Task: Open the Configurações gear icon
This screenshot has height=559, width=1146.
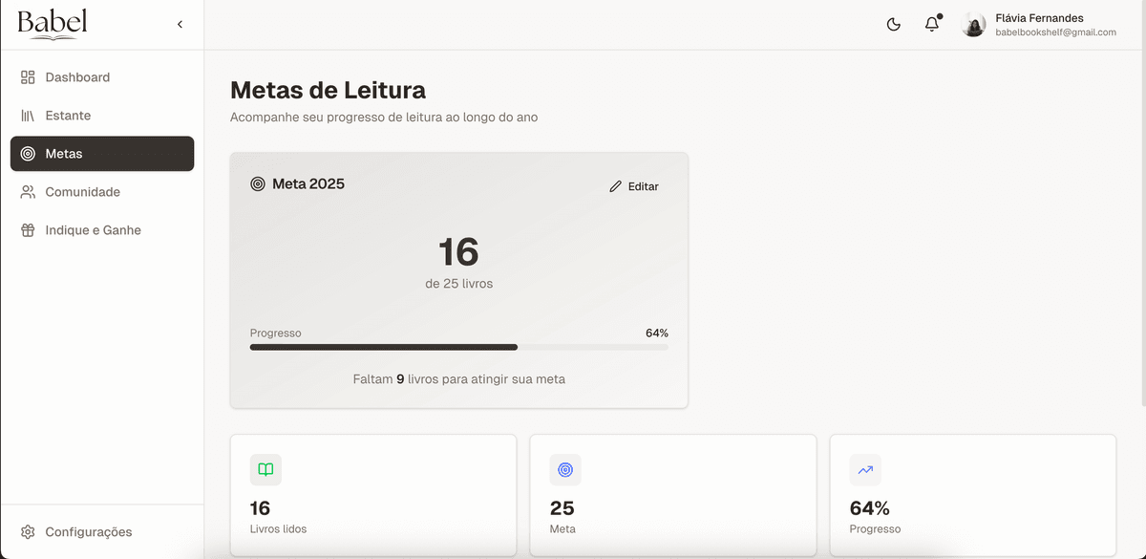Action: point(28,532)
